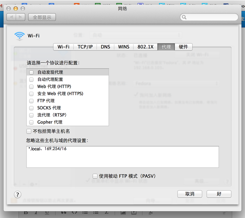
Task: Check 不包括简单主机名 option
Action: [x=29, y=131]
